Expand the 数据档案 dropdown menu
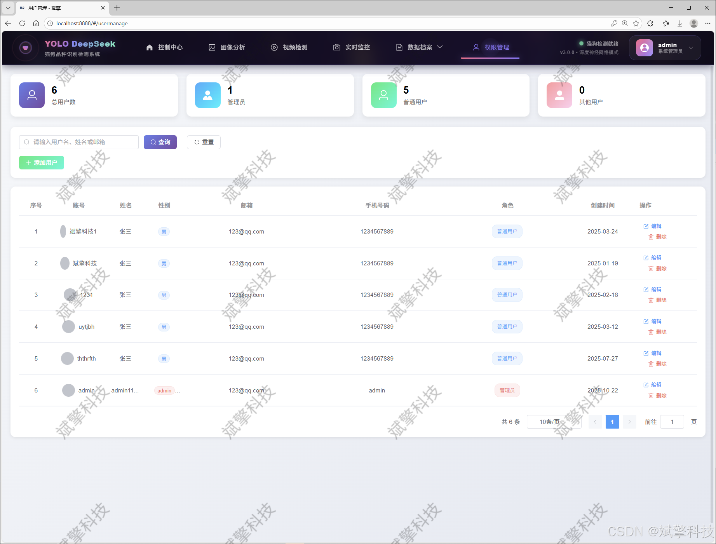Screen dimensions: 716x544 point(419,47)
